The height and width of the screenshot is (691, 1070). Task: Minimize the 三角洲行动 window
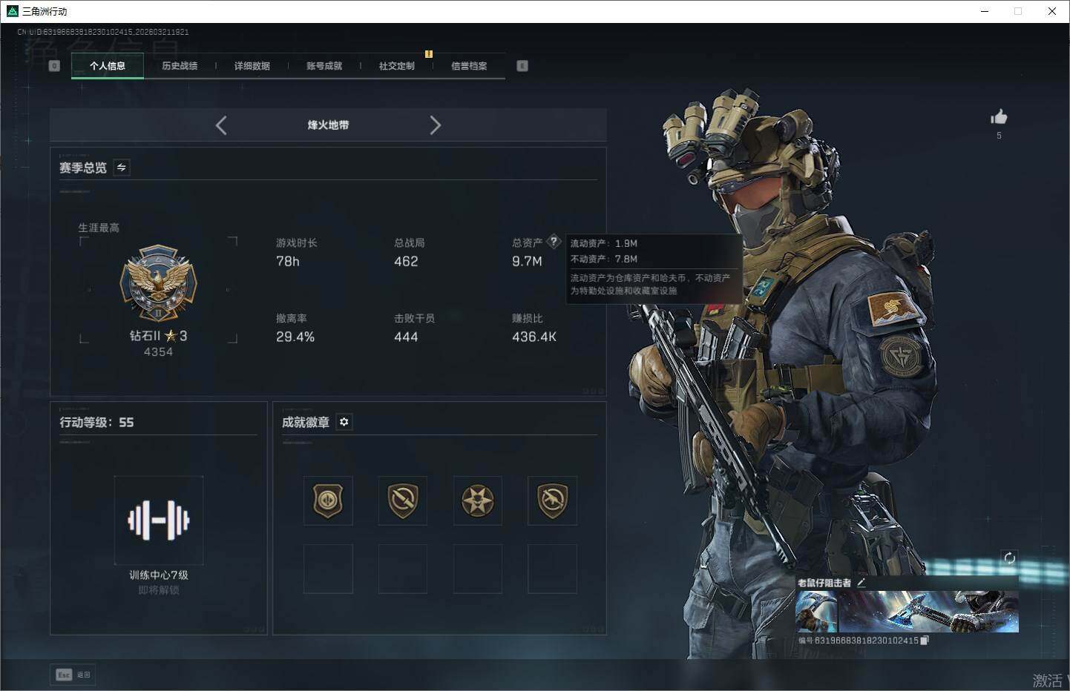(x=985, y=11)
